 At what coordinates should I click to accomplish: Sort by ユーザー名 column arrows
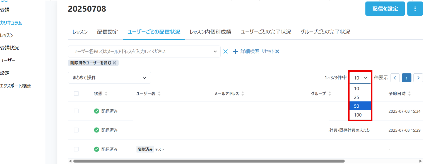159,94
